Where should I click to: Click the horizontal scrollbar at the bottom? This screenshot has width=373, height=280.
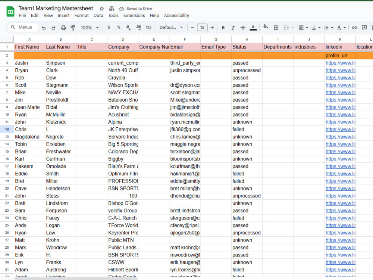76,279
